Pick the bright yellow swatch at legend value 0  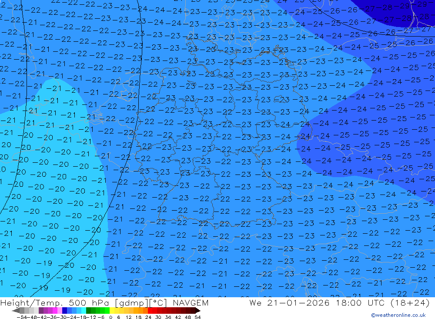pyautogui.click(x=112, y=310)
